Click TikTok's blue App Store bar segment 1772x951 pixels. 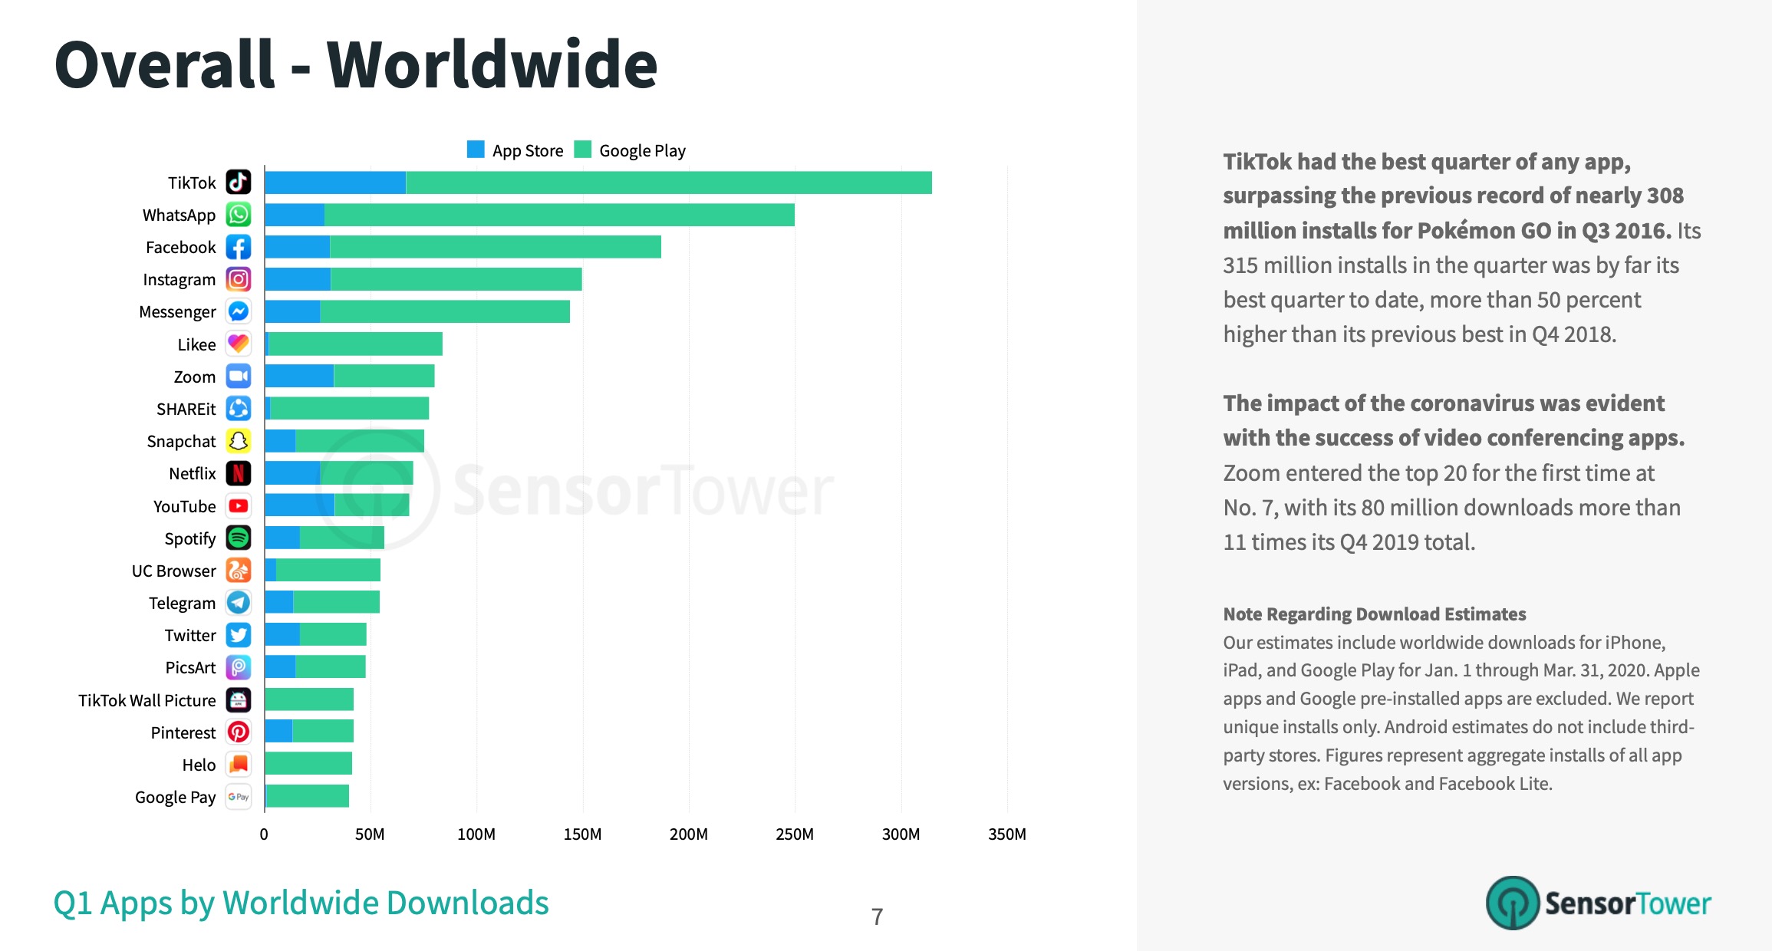[x=335, y=183]
